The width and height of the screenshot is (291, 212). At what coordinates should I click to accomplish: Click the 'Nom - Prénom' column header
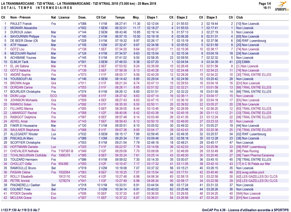(20, 18)
